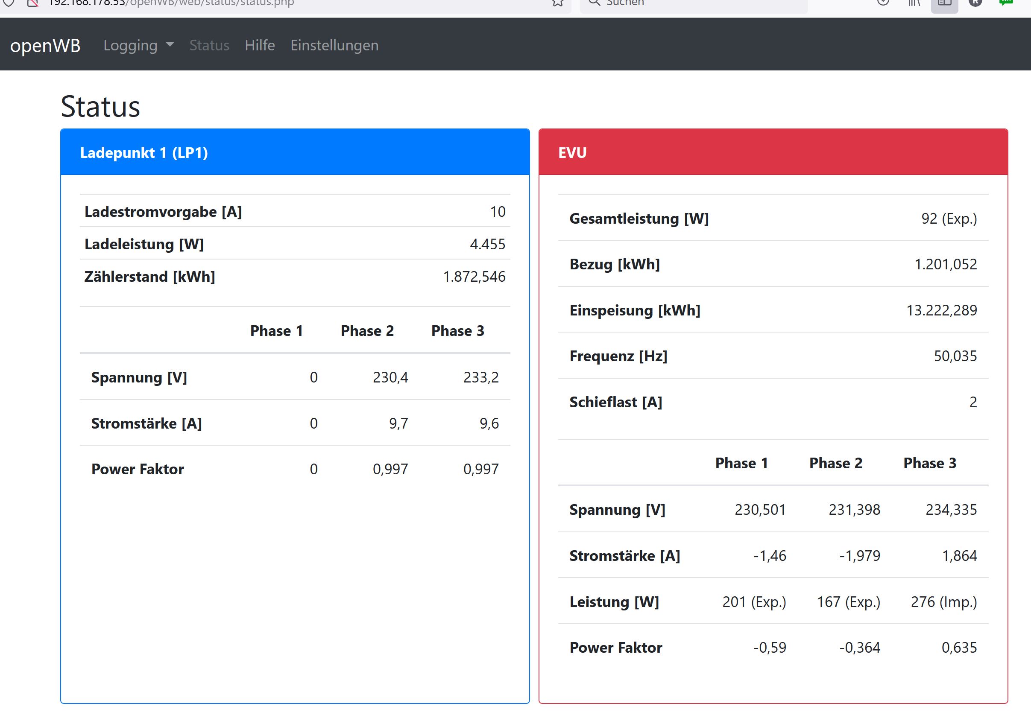Viewport: 1031px width, 718px height.
Task: Open the Hilfe page
Action: (260, 45)
